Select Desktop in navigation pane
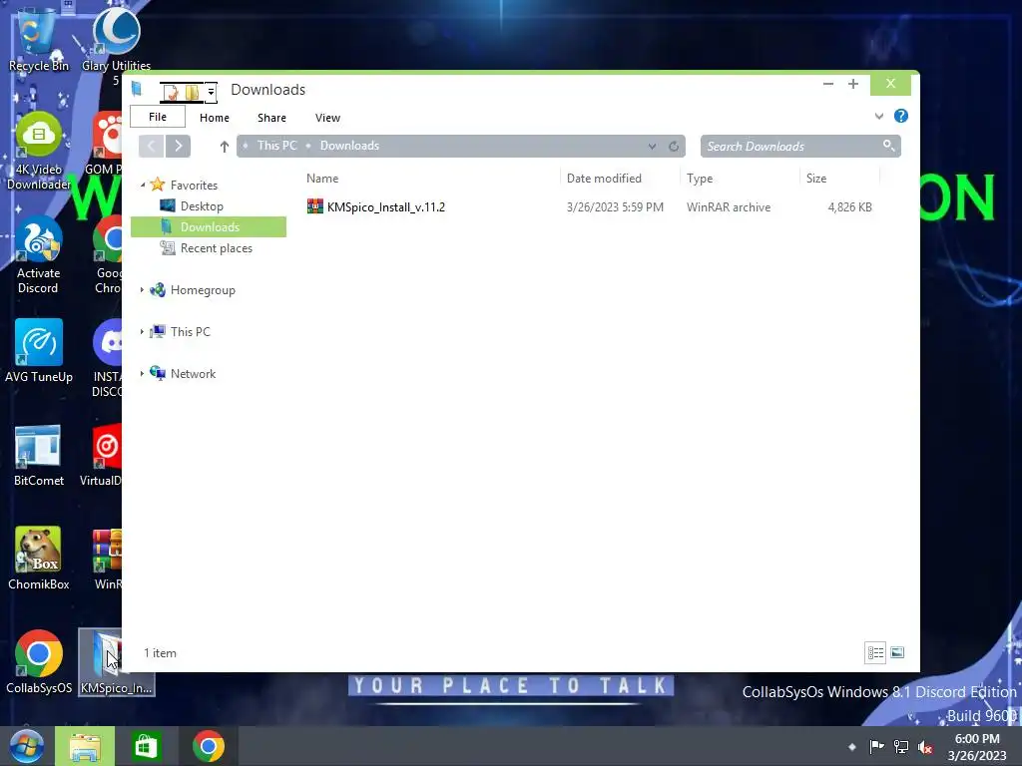1022x766 pixels. pyautogui.click(x=202, y=205)
